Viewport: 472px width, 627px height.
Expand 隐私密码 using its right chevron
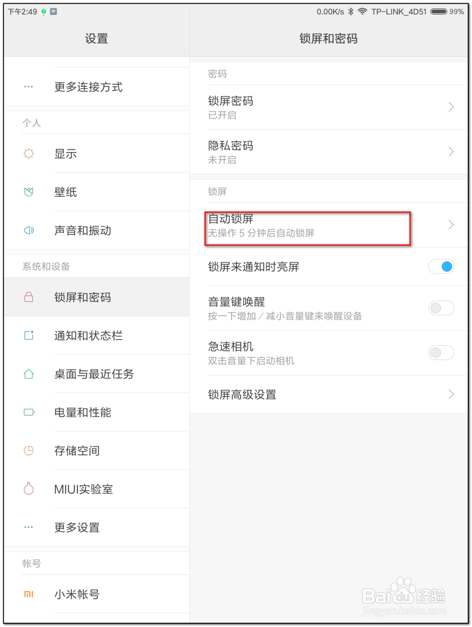click(x=451, y=152)
